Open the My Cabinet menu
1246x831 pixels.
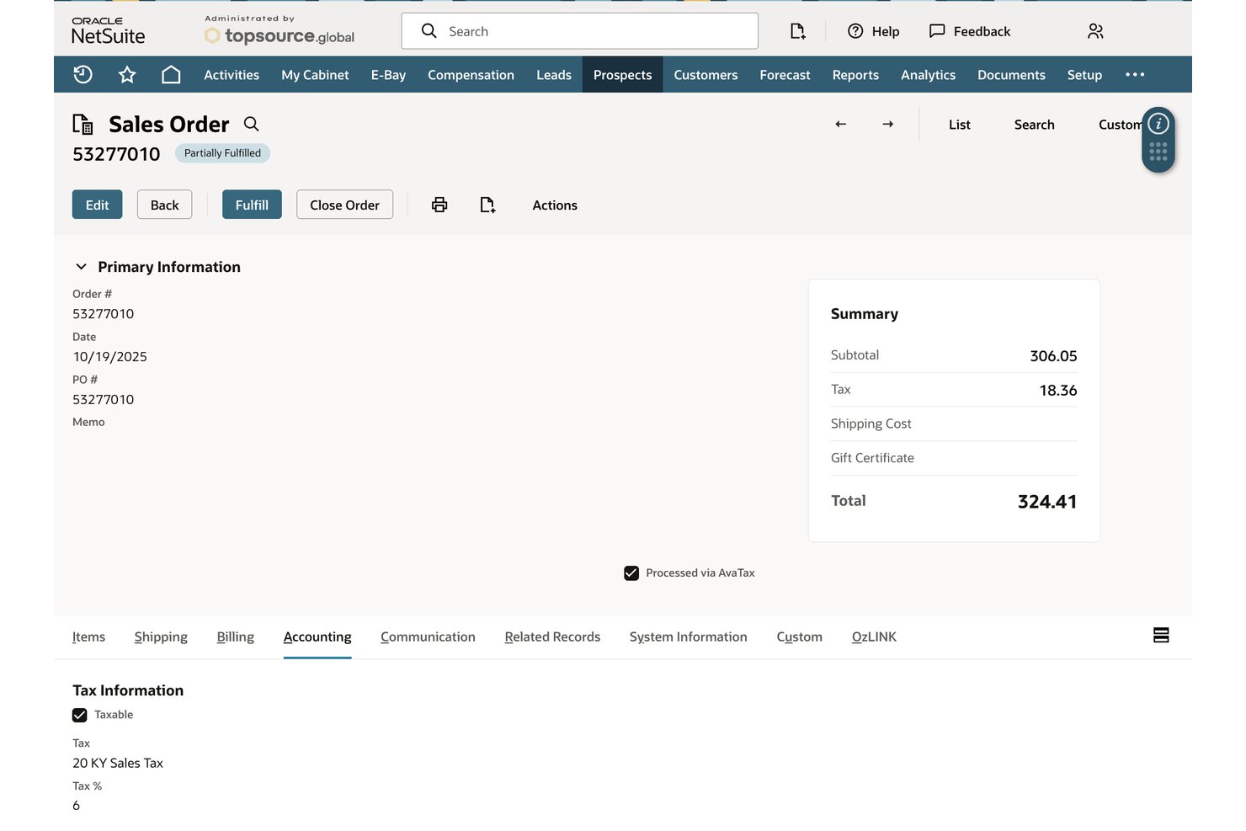[x=315, y=75]
